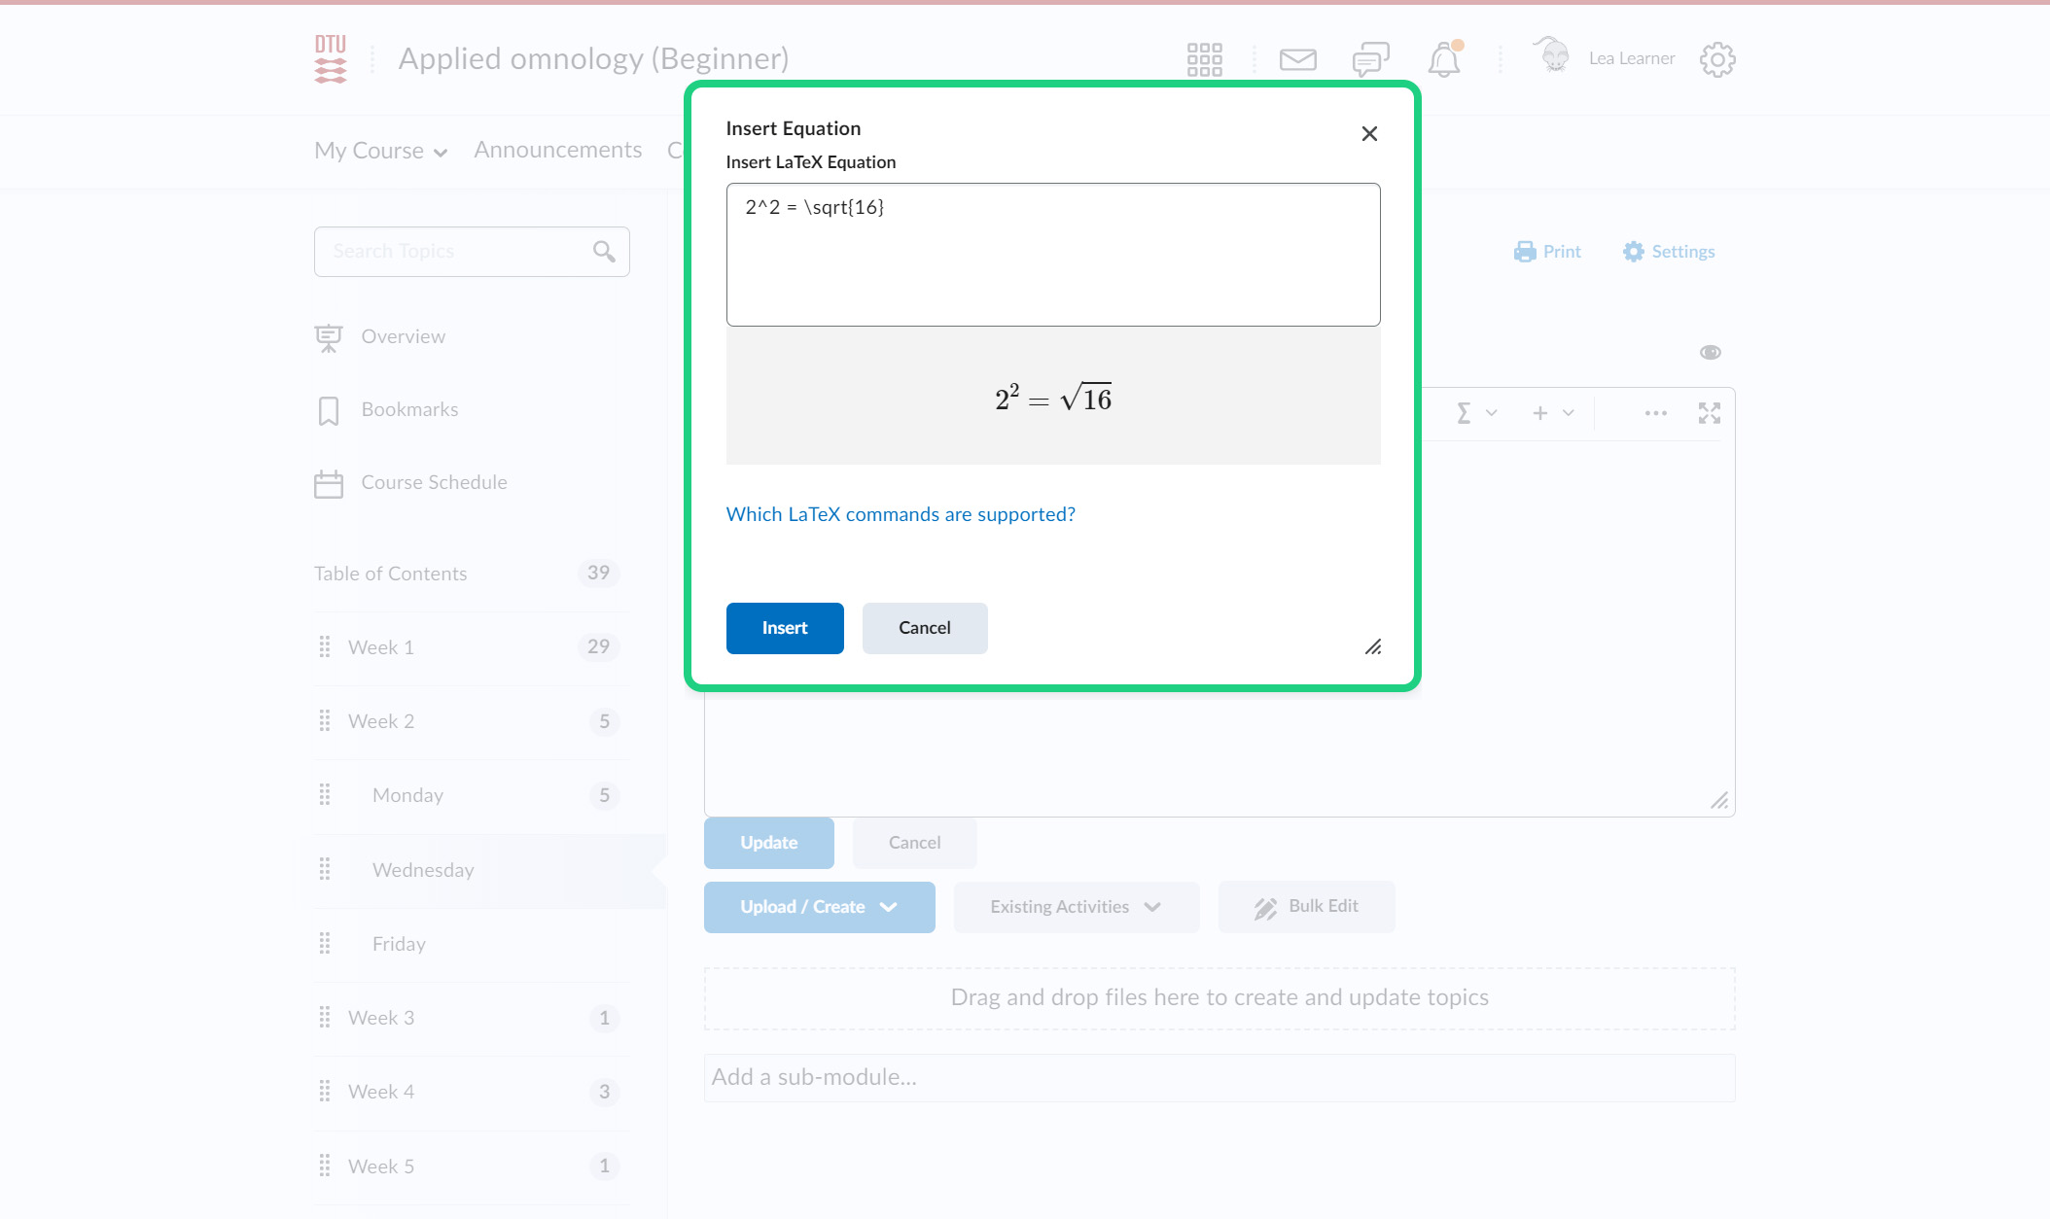Click the LaTeX equation text area
The image size is (2050, 1219).
point(1052,255)
